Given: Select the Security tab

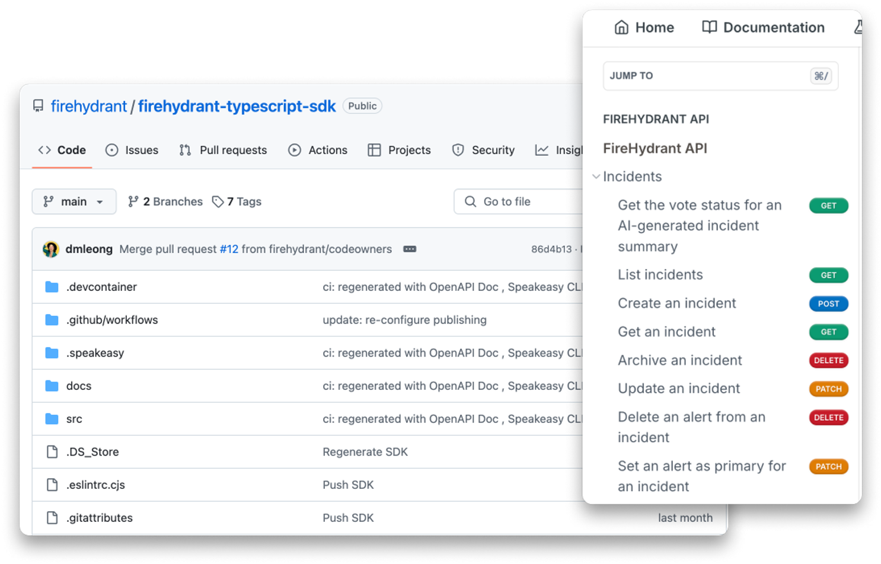Looking at the screenshot, I should [x=483, y=150].
